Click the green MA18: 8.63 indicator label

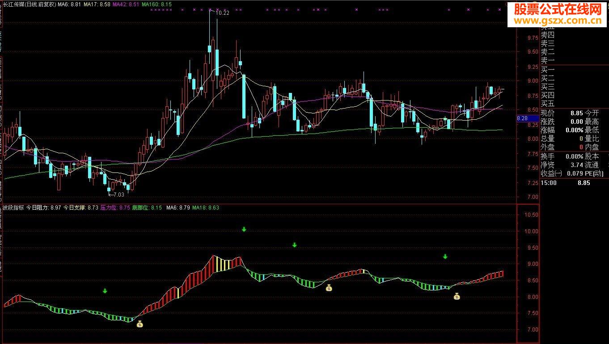(x=206, y=208)
